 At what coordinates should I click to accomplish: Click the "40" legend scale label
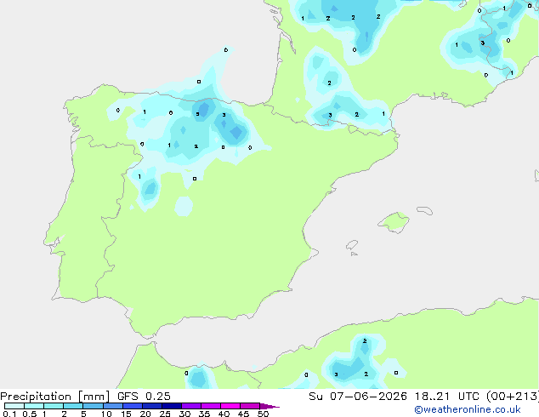click(224, 414)
